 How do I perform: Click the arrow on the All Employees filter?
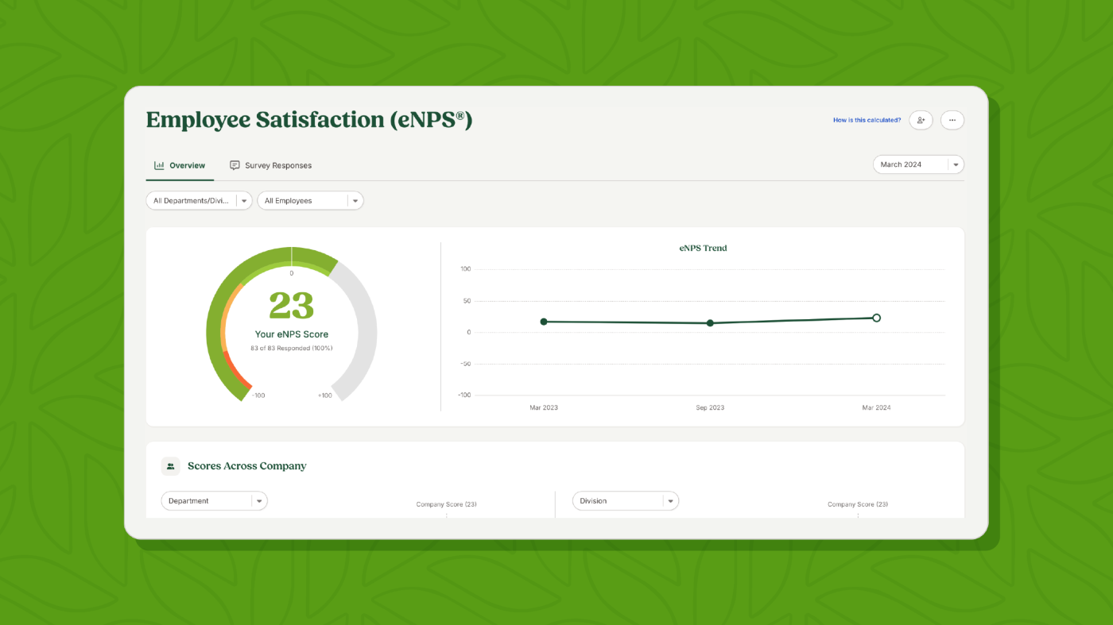[x=355, y=201]
